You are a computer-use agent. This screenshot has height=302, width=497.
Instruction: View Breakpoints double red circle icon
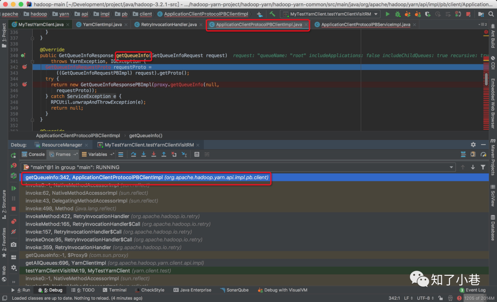click(x=13, y=221)
